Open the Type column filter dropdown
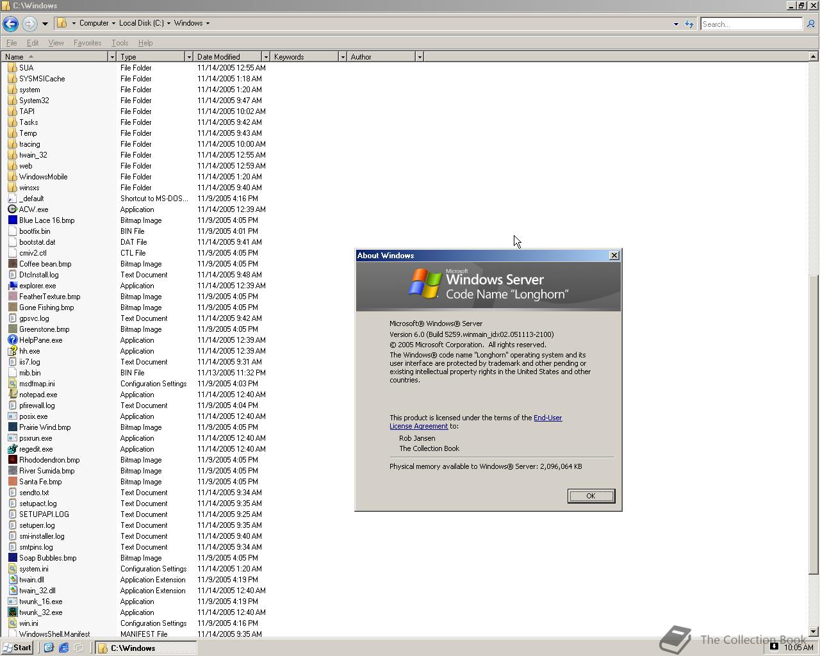The width and height of the screenshot is (820, 656). click(189, 57)
